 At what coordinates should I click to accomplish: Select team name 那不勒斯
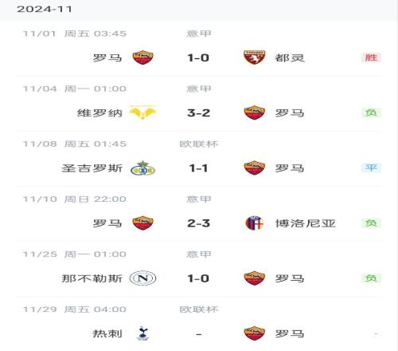pos(92,278)
